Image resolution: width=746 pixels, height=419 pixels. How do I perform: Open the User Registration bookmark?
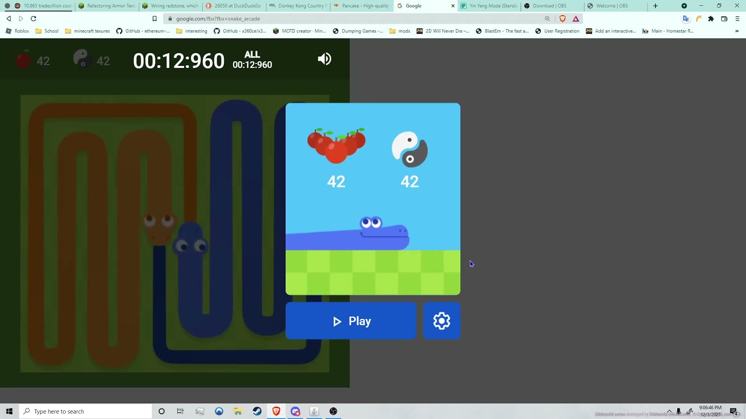(558, 31)
